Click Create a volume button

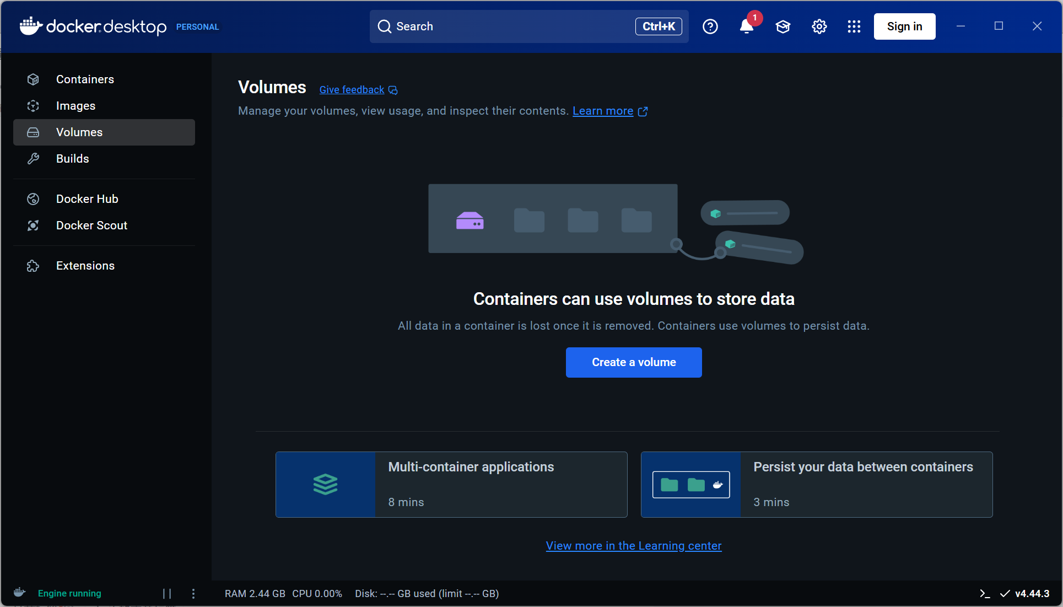click(x=634, y=362)
